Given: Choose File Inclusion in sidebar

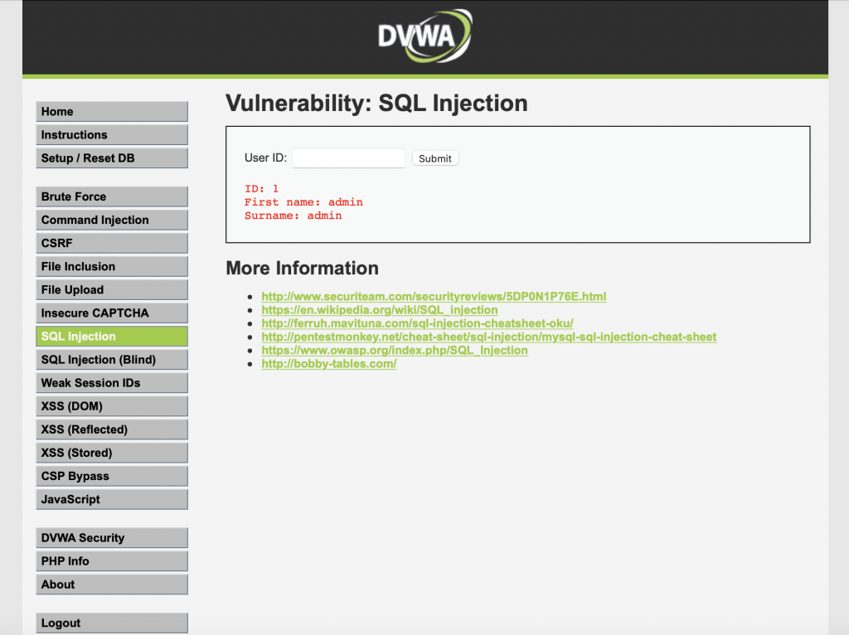Looking at the screenshot, I should tap(112, 266).
